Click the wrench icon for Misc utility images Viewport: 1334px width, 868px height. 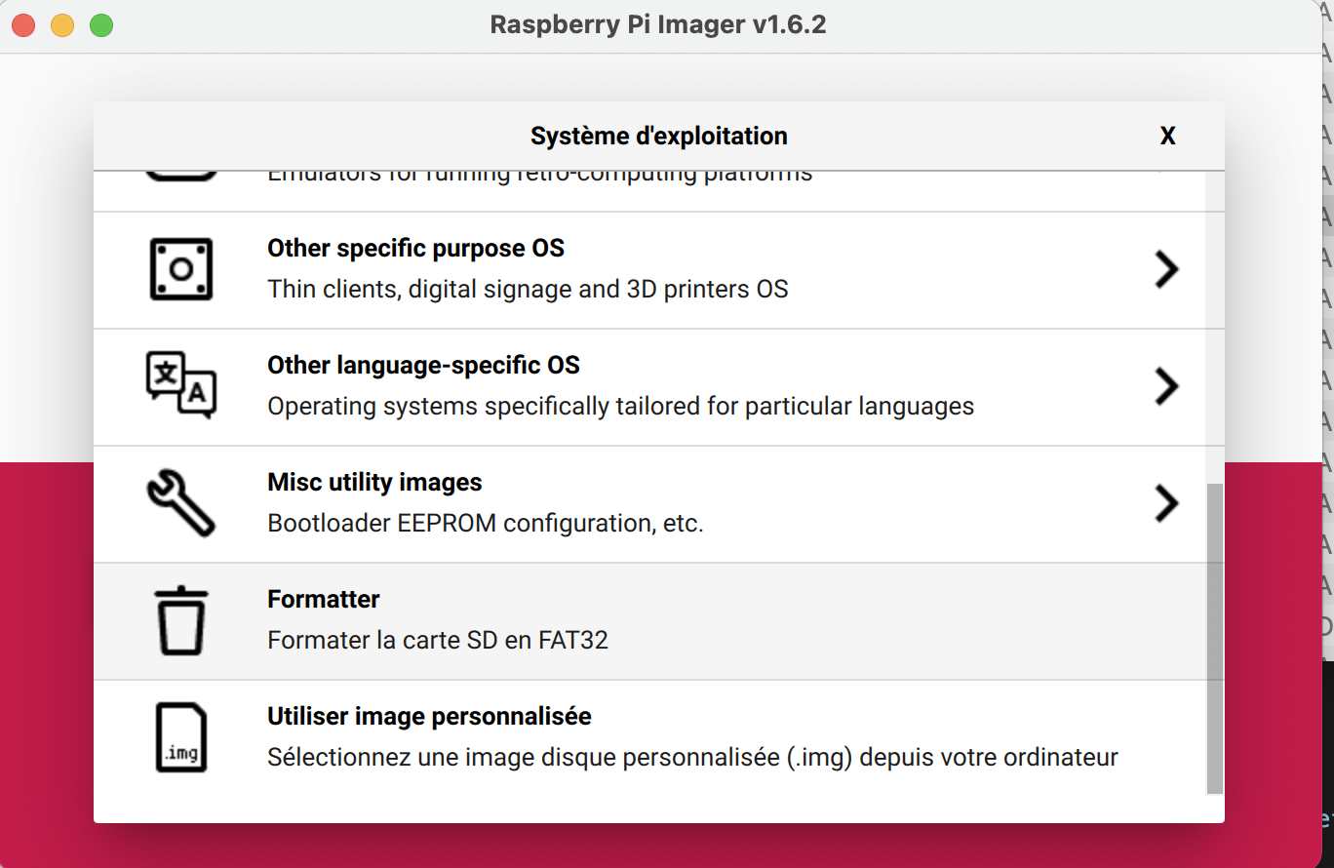pos(181,503)
